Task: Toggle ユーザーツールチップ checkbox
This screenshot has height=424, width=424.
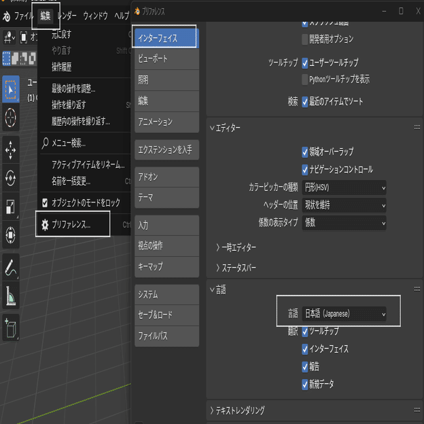Action: click(304, 63)
